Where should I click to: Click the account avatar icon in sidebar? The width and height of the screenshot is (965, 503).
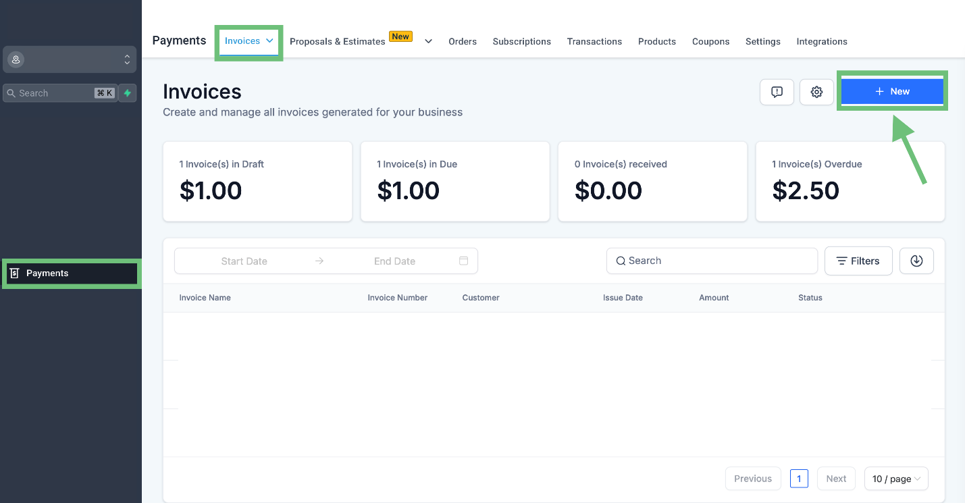16,59
